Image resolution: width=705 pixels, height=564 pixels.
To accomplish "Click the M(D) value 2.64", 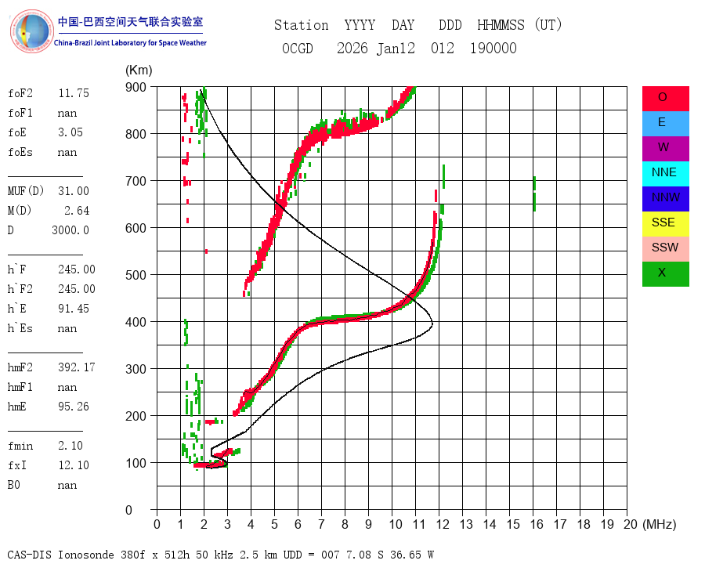I will (x=77, y=211).
